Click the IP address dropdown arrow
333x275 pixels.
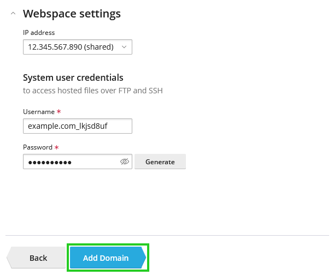pyautogui.click(x=124, y=47)
